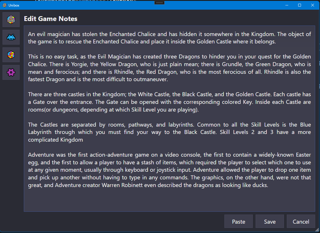Screen dimensions: 320x233
Task: Click the Unibox app icon in title bar
Action: 5,5
